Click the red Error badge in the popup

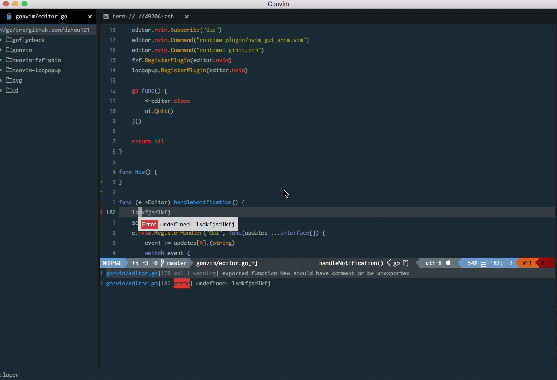click(149, 225)
